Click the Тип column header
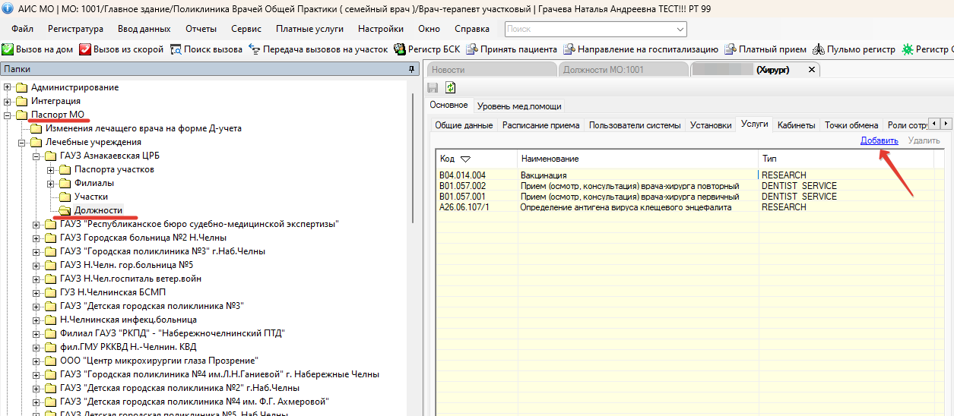 click(847, 159)
